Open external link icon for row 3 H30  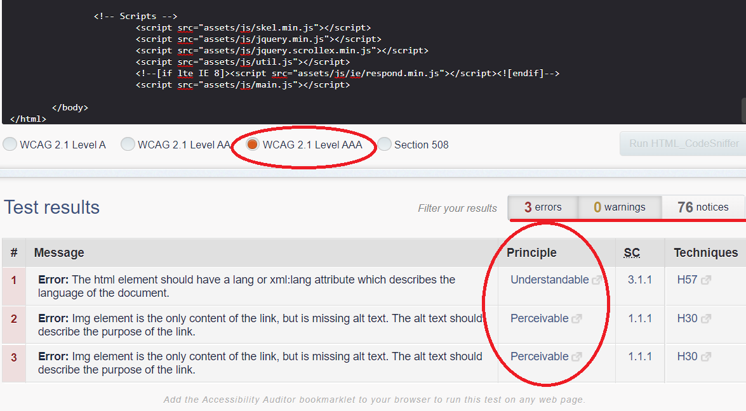706,357
